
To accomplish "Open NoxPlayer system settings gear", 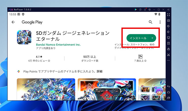I will (150, 10).
